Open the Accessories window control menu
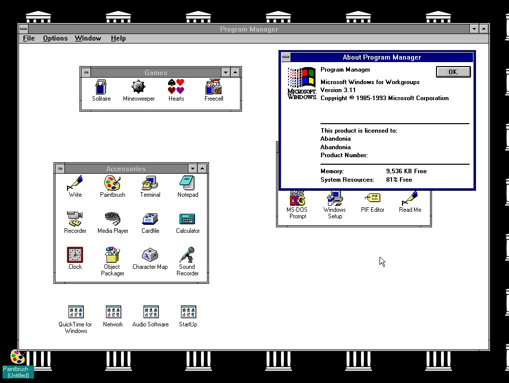The width and height of the screenshot is (509, 383). coord(60,168)
